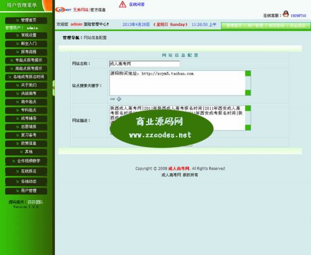This screenshot has width=311, height=255.
Task: Click the site logo at the top left
Action: tap(63, 10)
